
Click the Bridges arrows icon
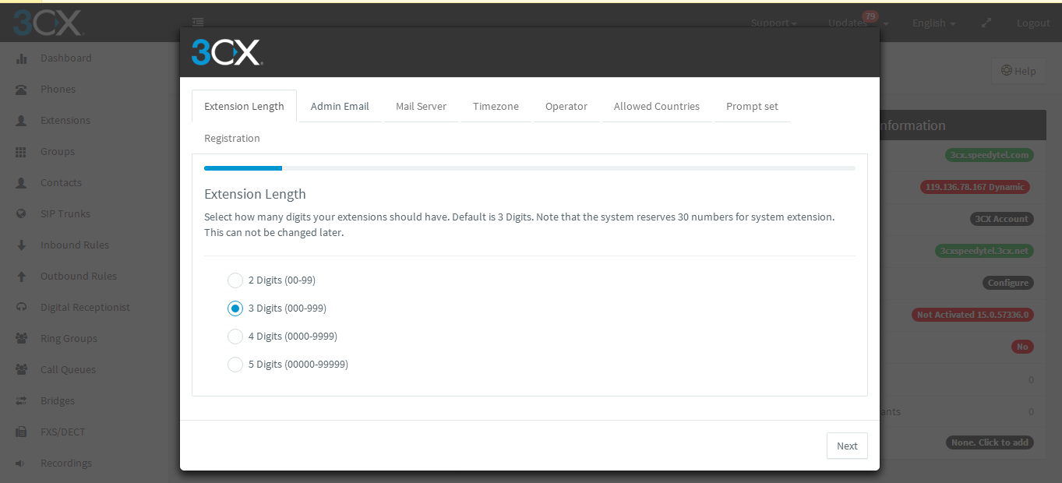(22, 401)
